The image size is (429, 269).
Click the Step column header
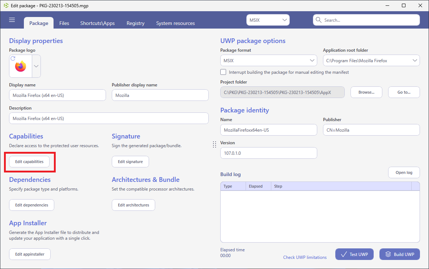point(341,186)
